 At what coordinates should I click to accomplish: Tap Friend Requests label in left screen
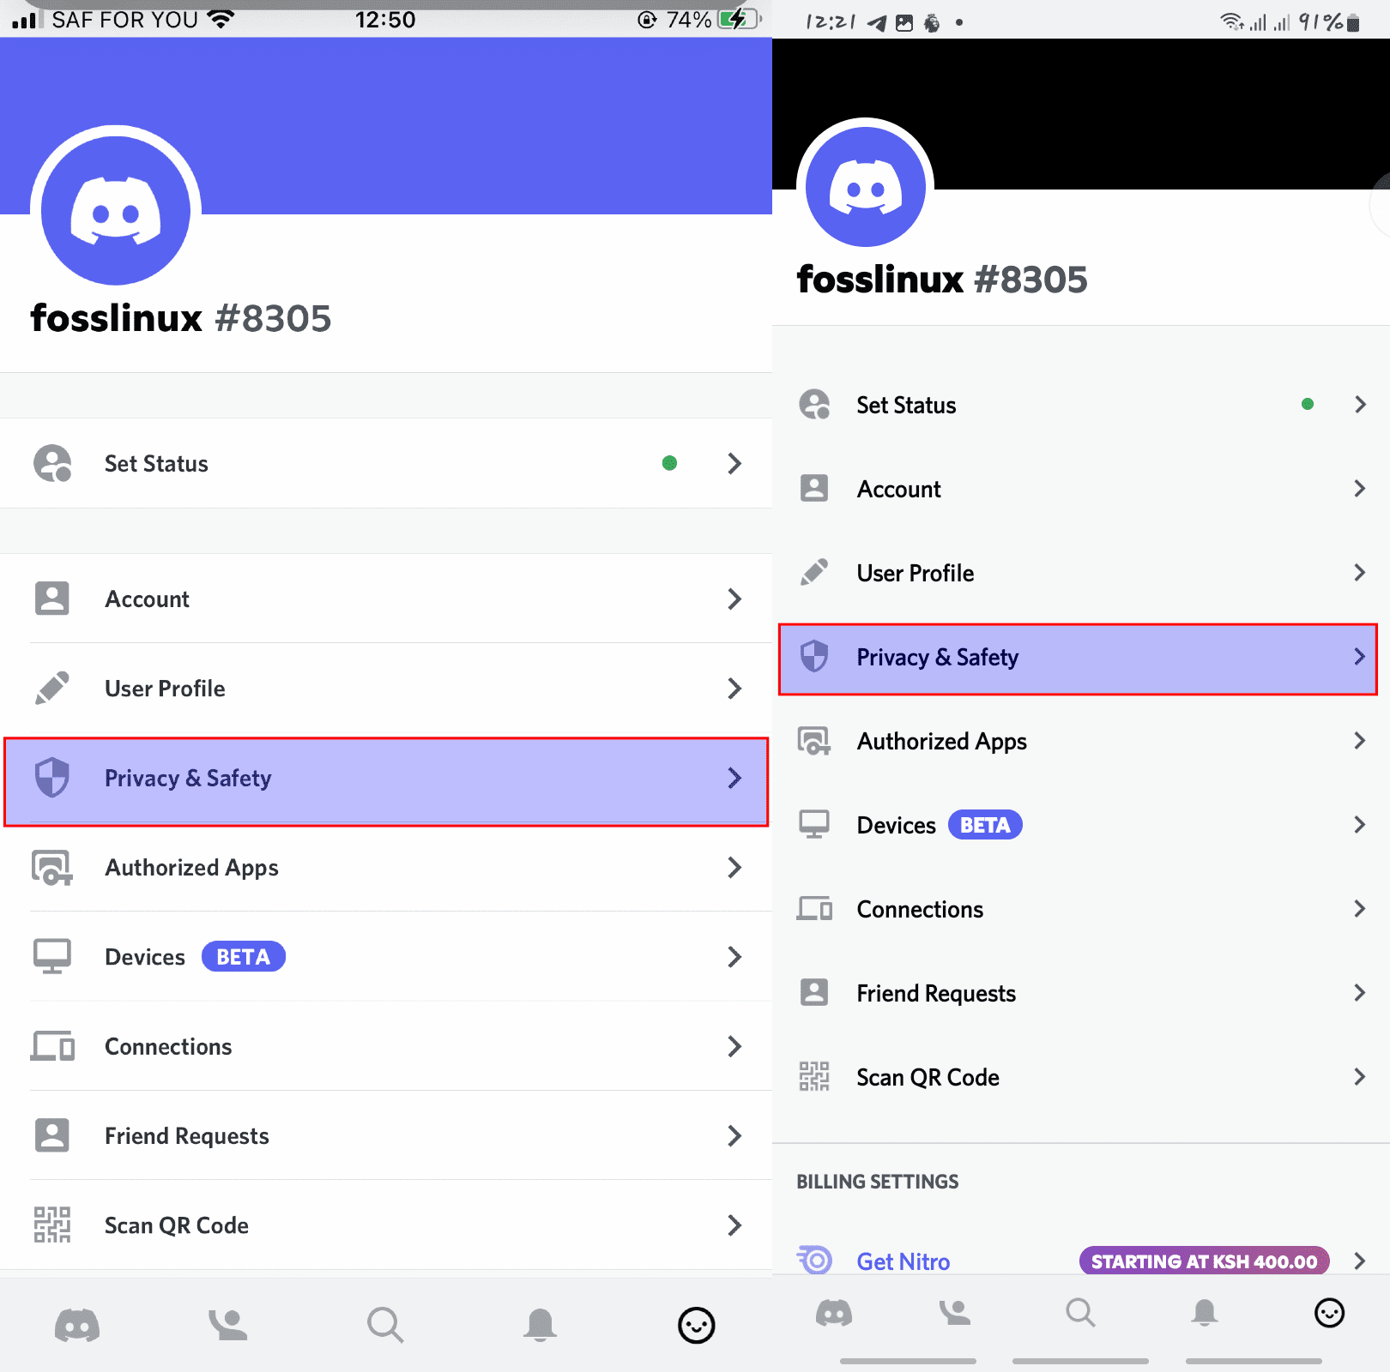(187, 1135)
